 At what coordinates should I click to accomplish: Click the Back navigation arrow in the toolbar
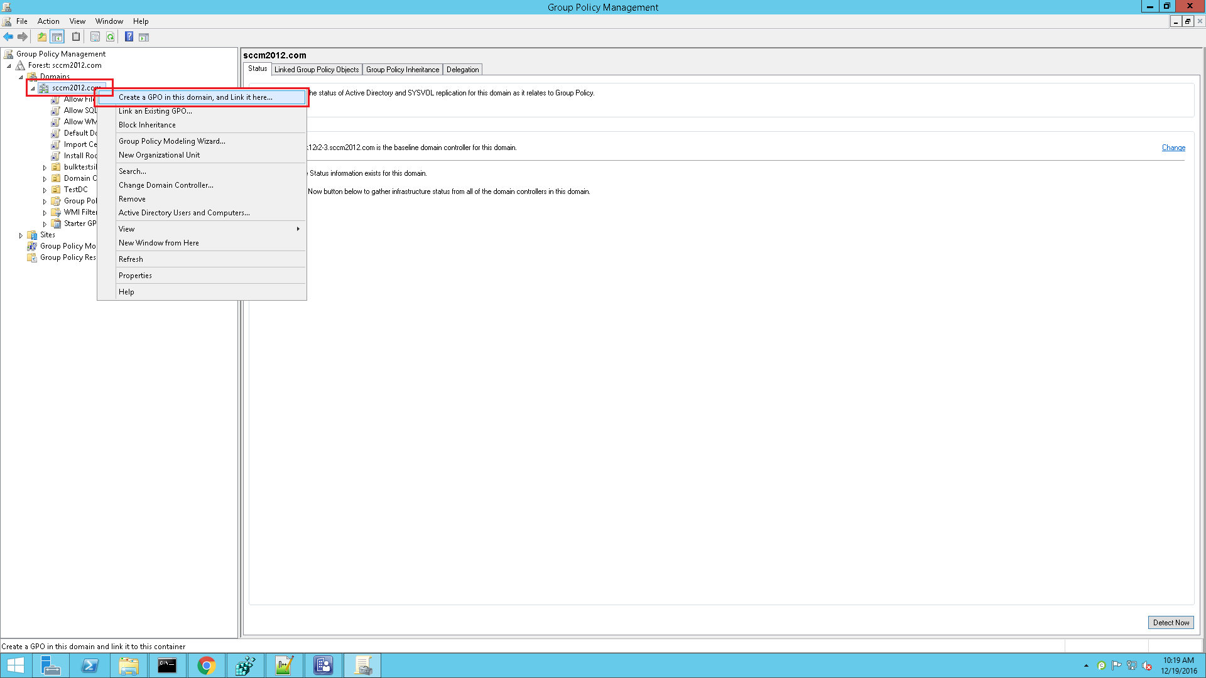pos(8,36)
